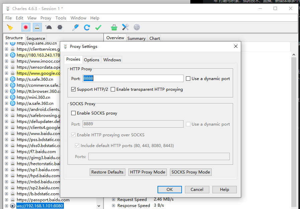Expand the Response Speed row

point(113,206)
